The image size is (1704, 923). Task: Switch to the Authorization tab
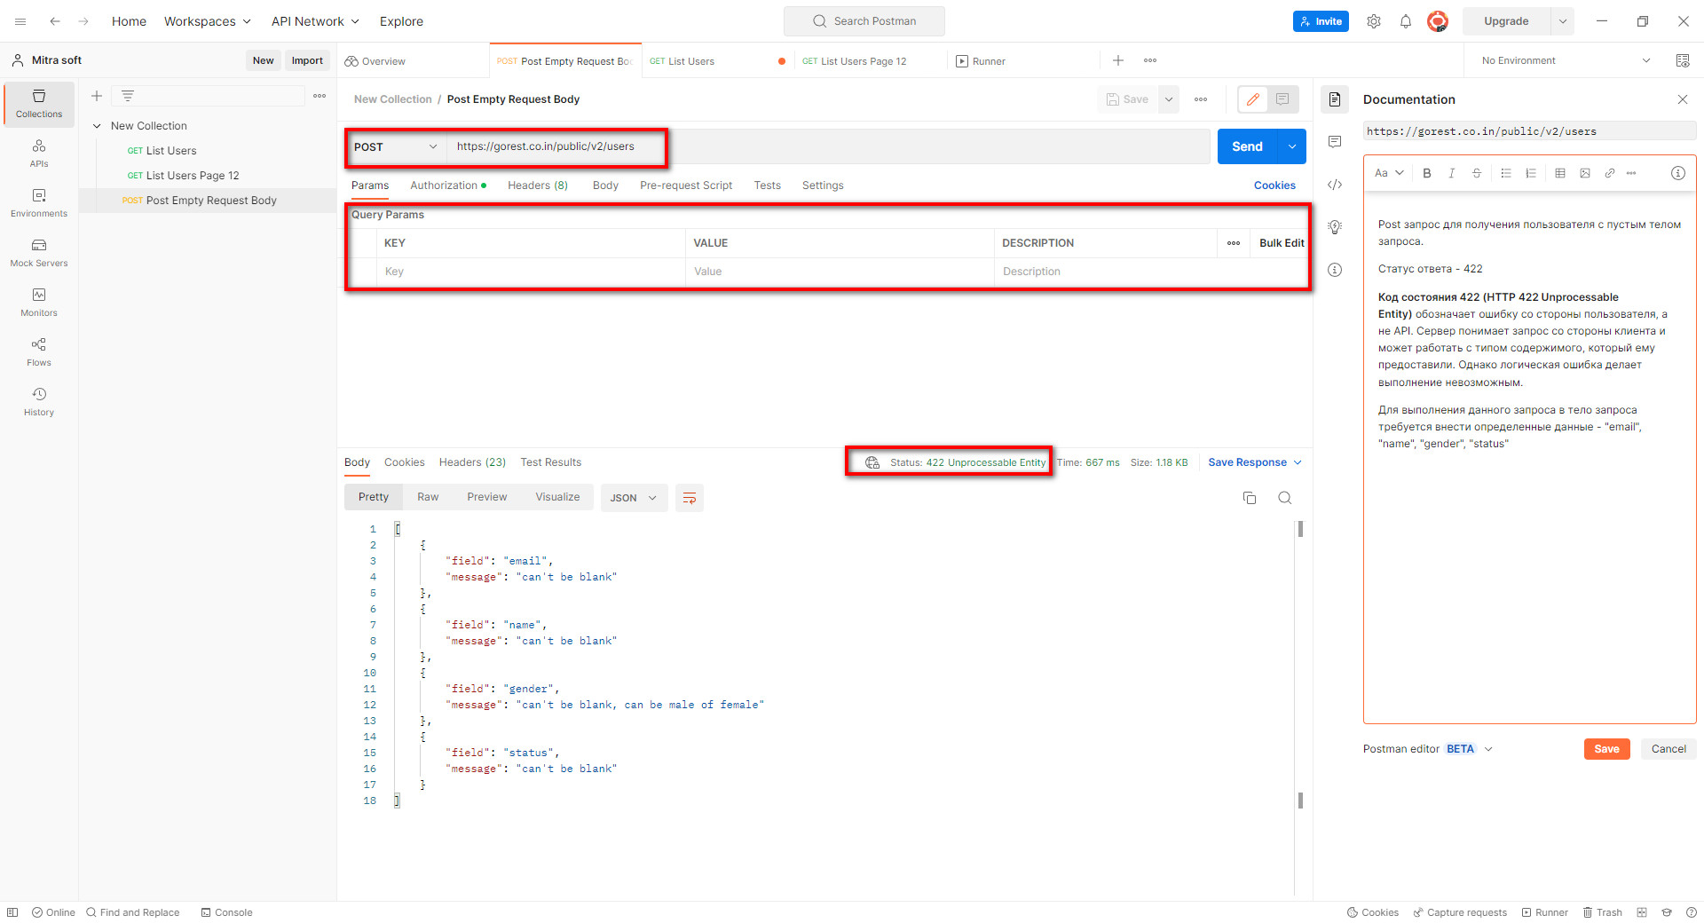(448, 185)
